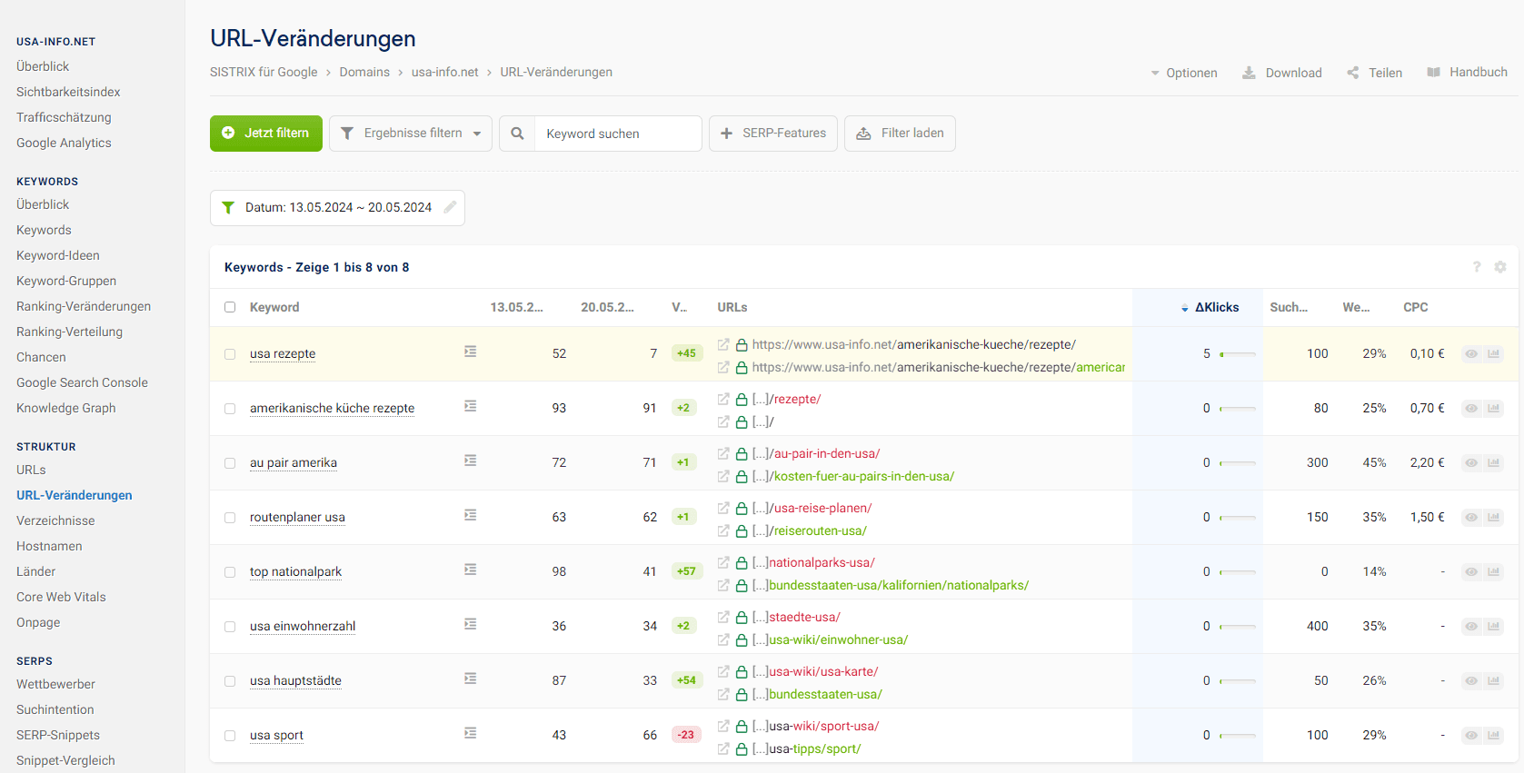Open the Optionen dropdown
The height and width of the screenshot is (773, 1524).
point(1184,73)
